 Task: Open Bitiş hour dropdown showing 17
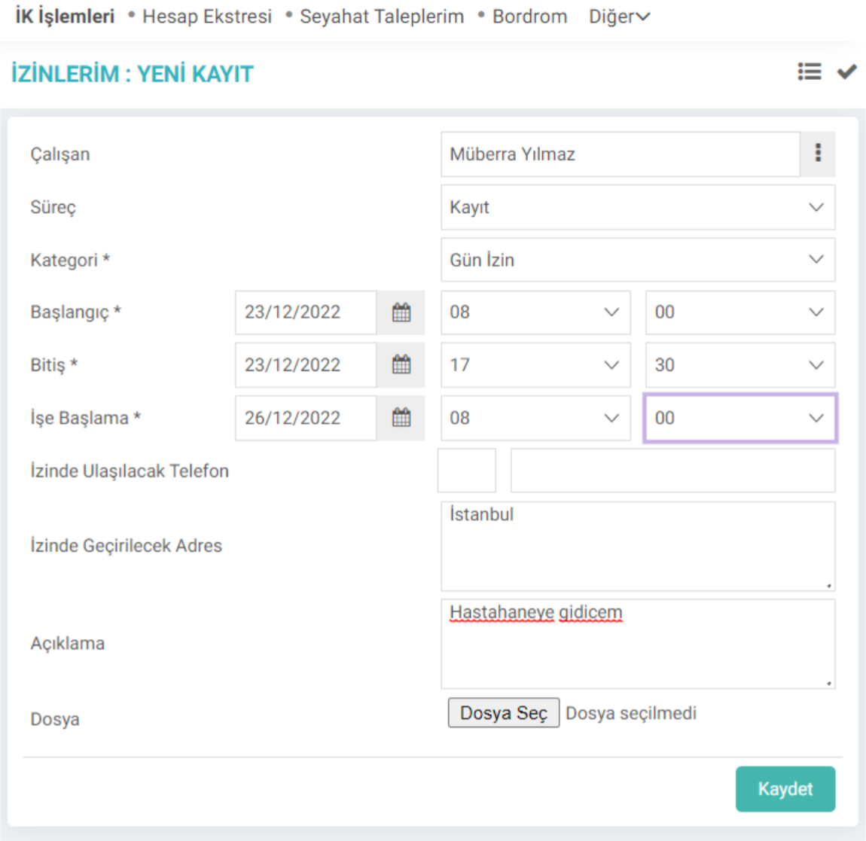(535, 365)
